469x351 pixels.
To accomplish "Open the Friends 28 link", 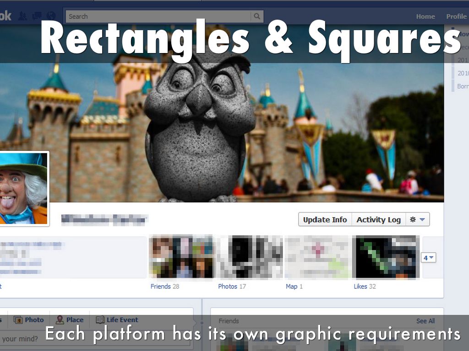I will [164, 287].
